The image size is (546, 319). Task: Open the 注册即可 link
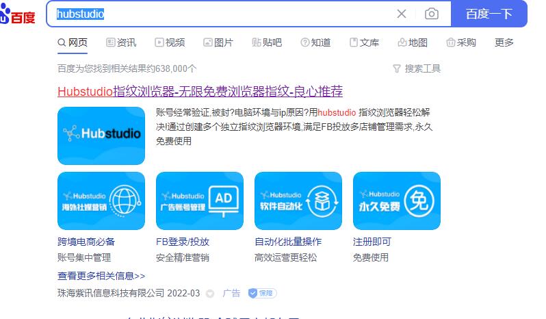click(x=372, y=242)
